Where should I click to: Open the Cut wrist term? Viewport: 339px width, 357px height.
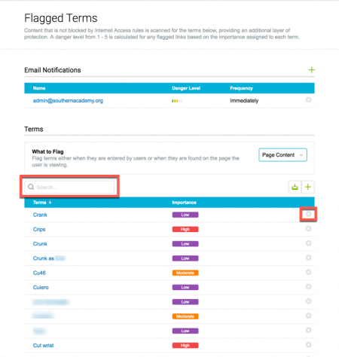43,346
